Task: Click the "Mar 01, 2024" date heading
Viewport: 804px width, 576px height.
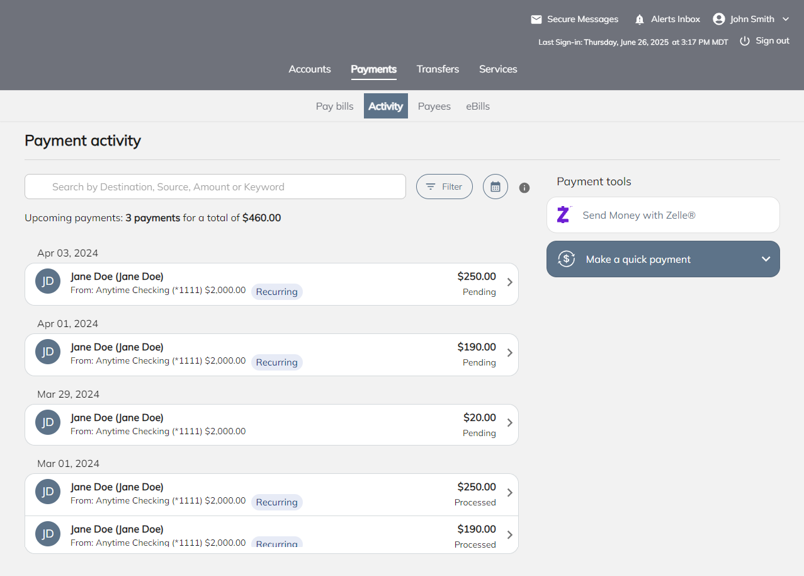Action: click(x=69, y=464)
